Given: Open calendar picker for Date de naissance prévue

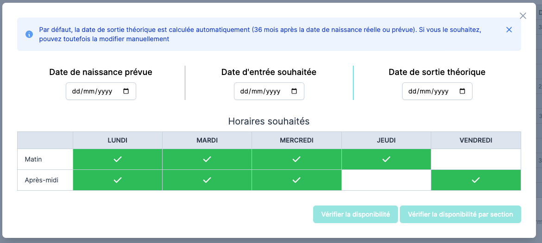Looking at the screenshot, I should pos(126,91).
